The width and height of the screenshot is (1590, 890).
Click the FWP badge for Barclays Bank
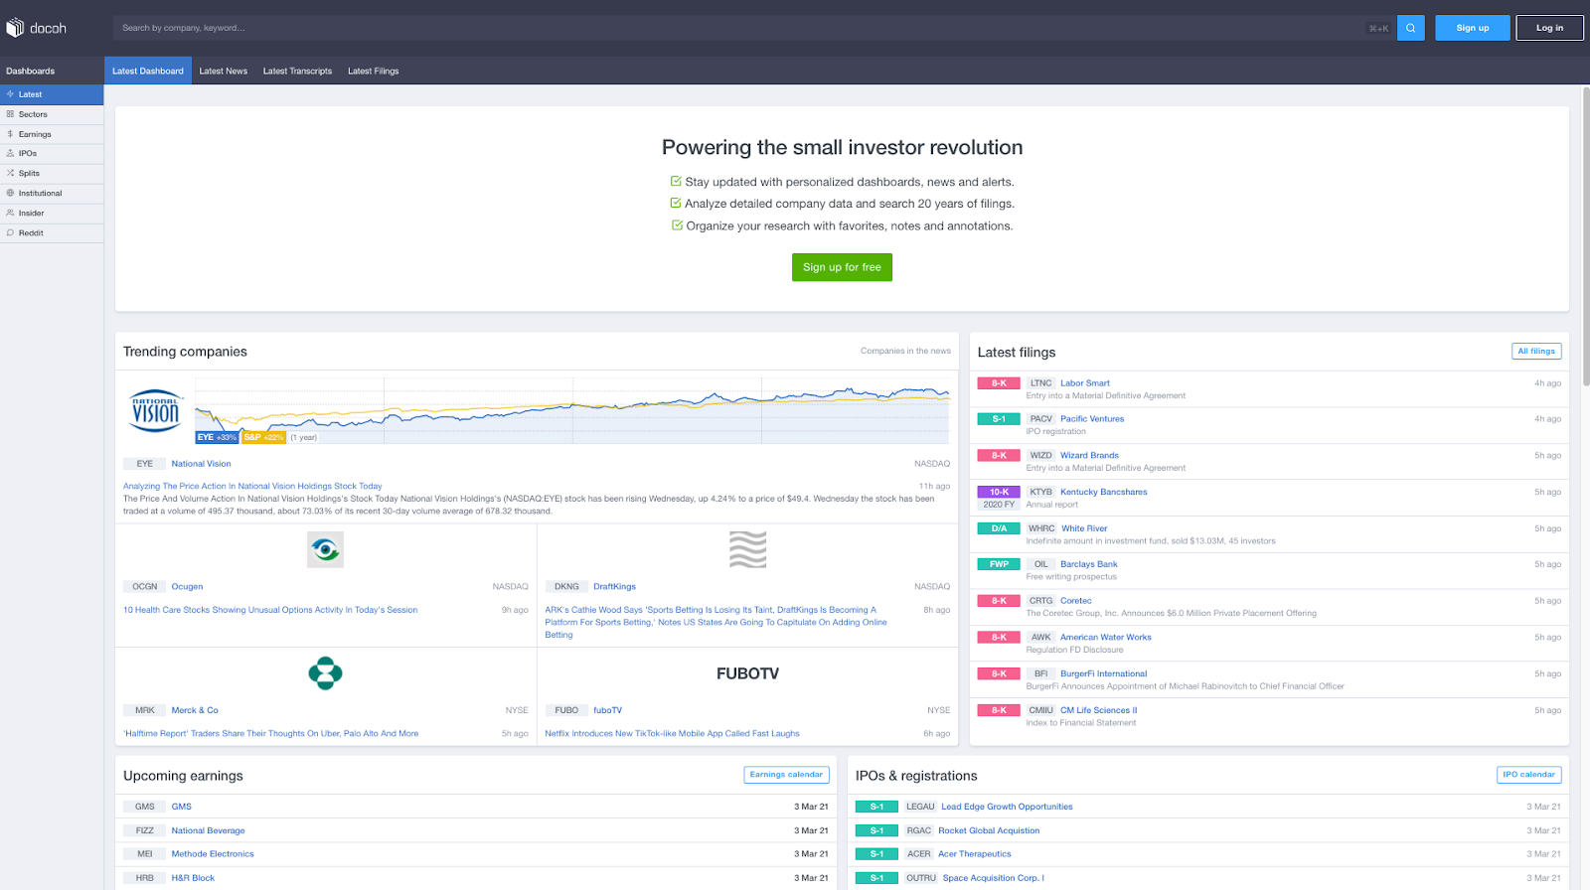(999, 564)
